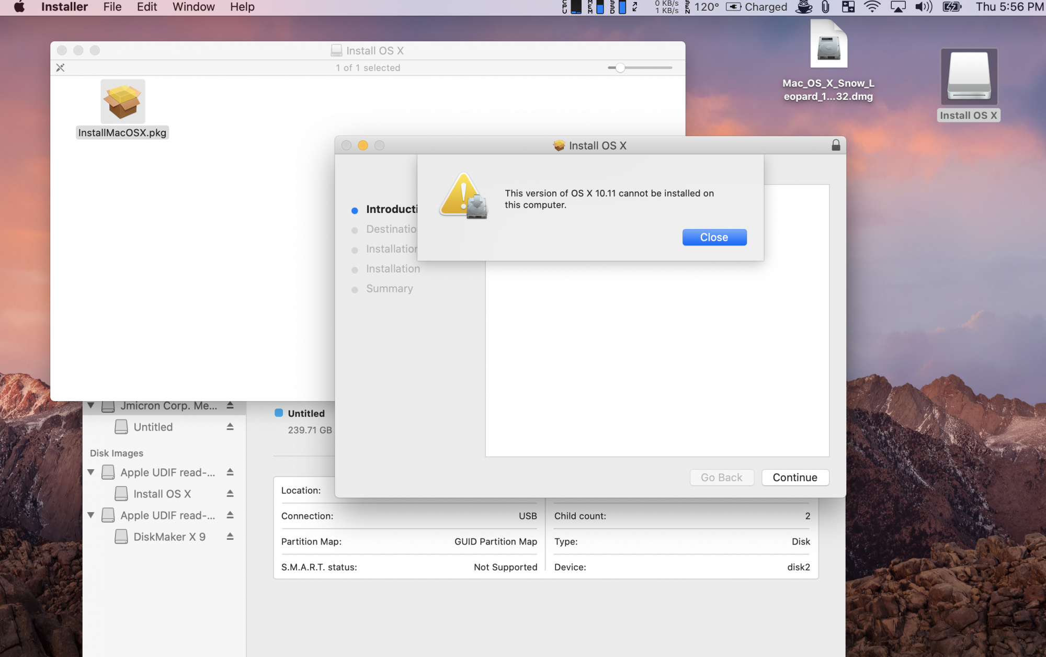Image resolution: width=1046 pixels, height=657 pixels.
Task: Click the Disk Images section header
Action: [x=117, y=453]
